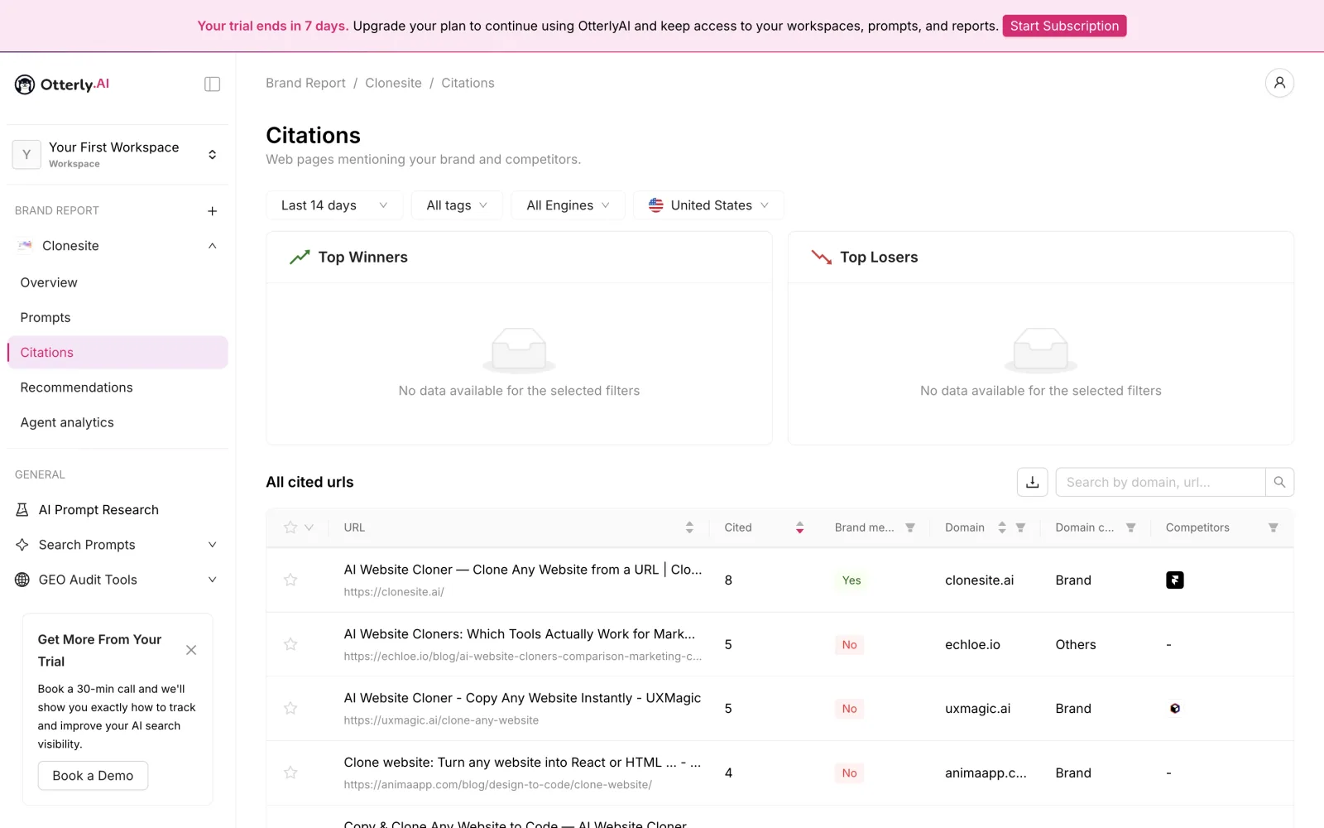Click the Search Prompts sparkle icon
1324x828 pixels.
(x=22, y=545)
